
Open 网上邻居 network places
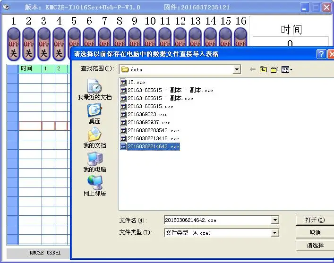pyautogui.click(x=94, y=186)
